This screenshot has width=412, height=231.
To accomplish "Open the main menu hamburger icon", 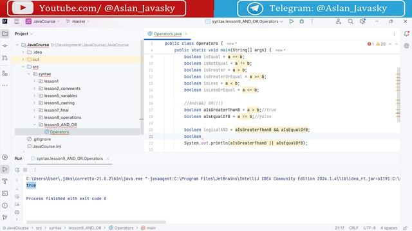I will (x=17, y=21).
